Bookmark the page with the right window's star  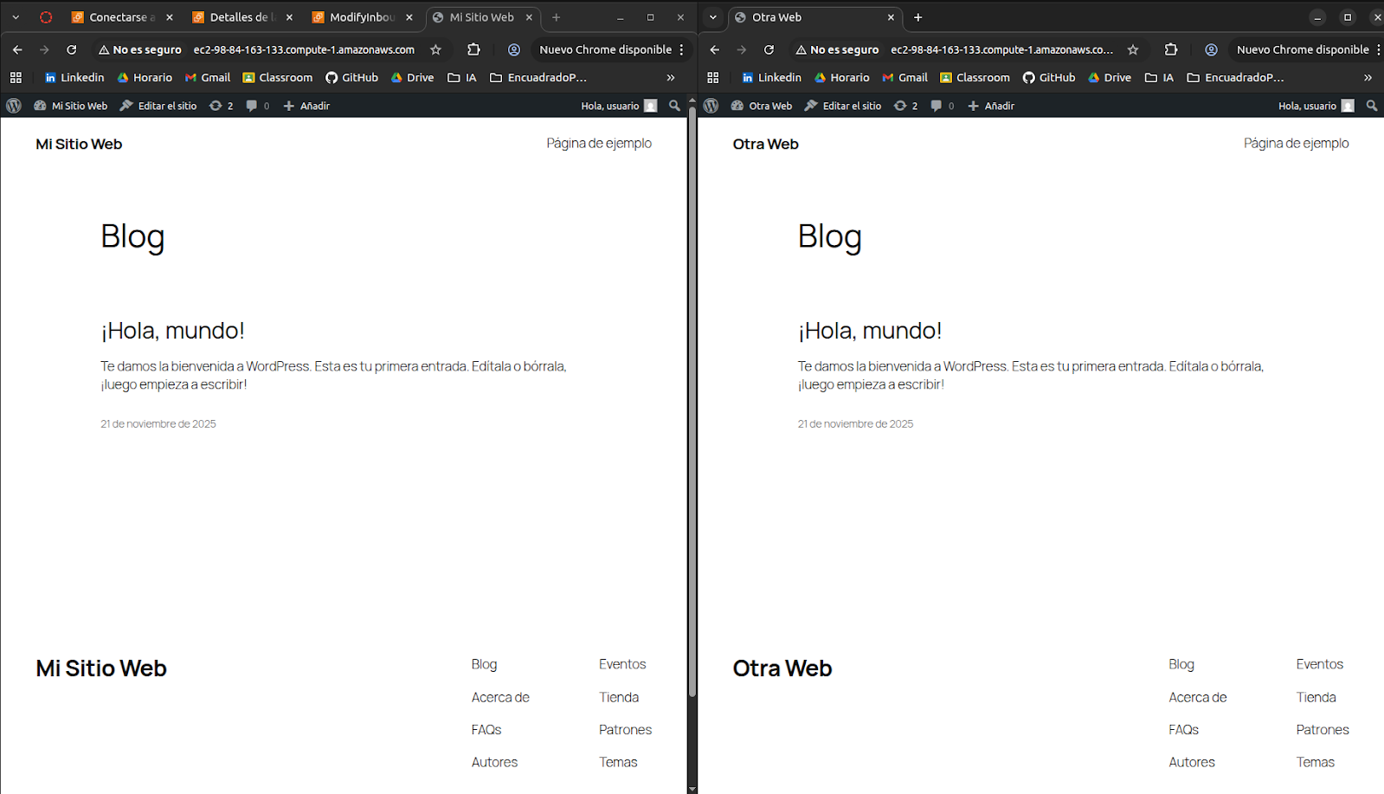[x=1132, y=50]
